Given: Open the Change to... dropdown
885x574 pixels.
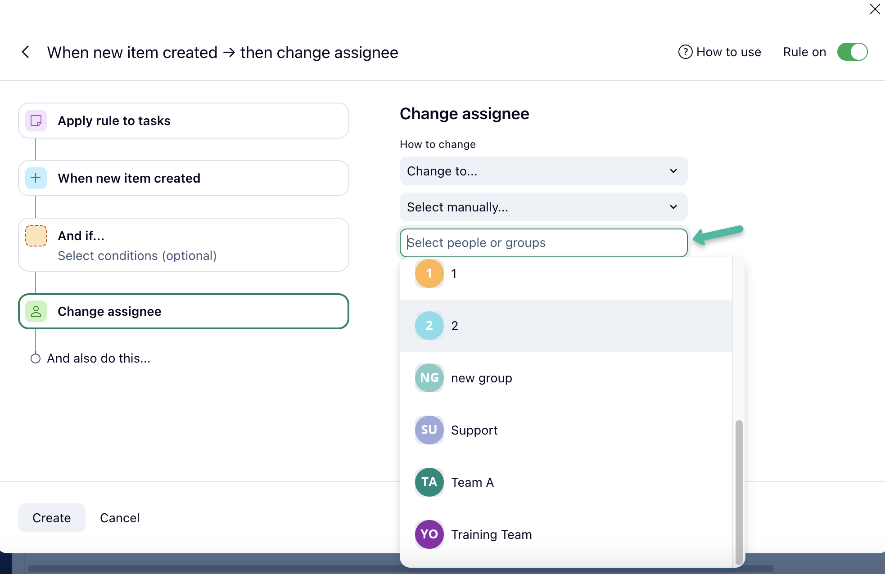Looking at the screenshot, I should click(531, 171).
